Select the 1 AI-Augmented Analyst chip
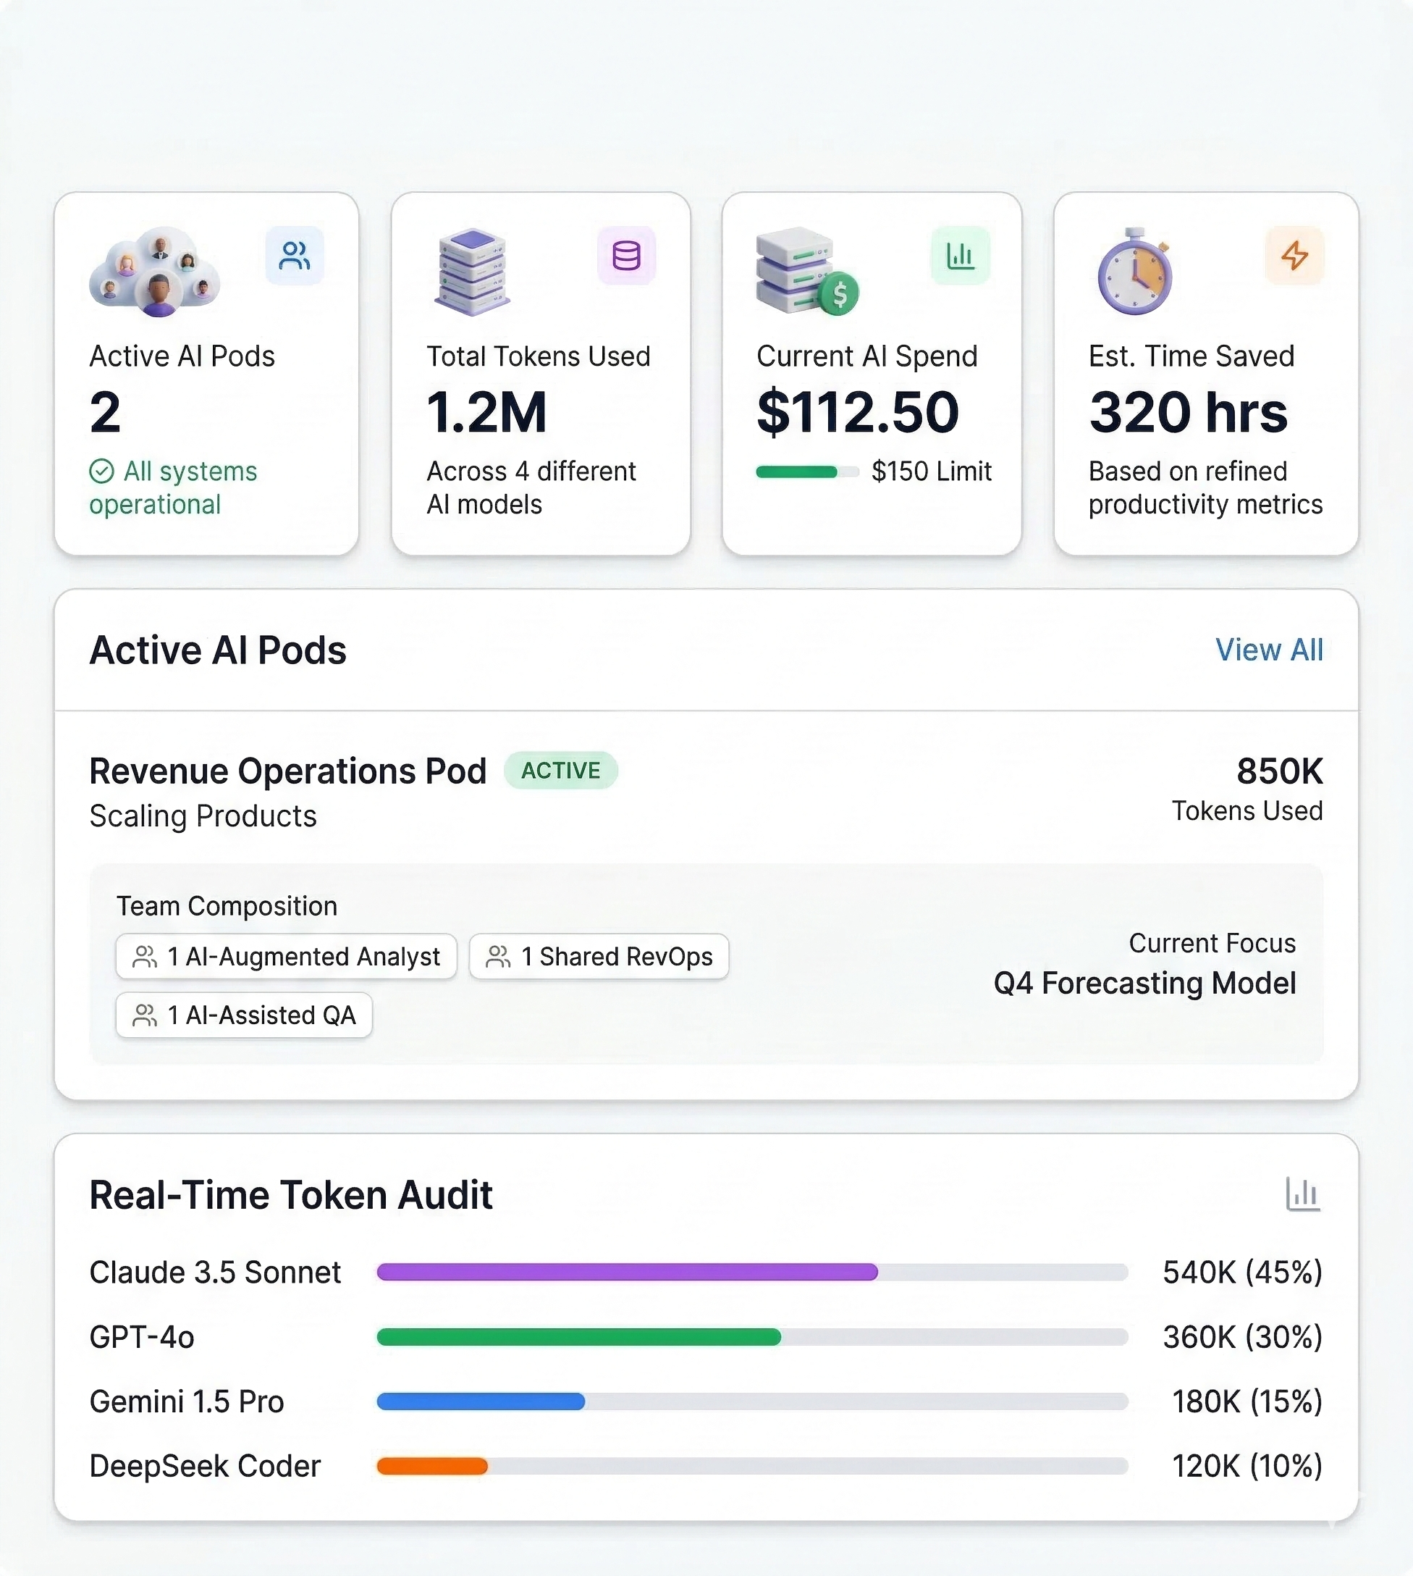1413x1576 pixels. coord(287,956)
